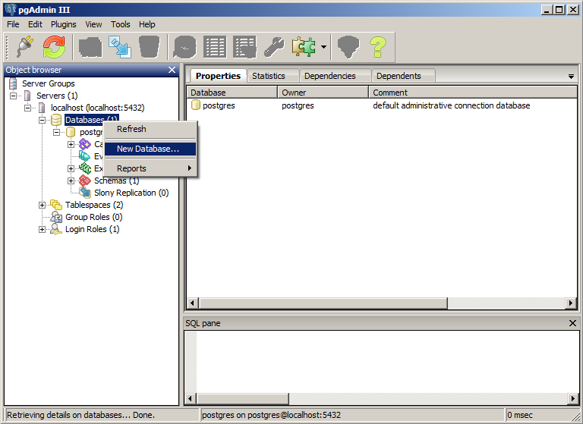The width and height of the screenshot is (583, 424).
Task: Click inside the SQL pane text area
Action: 386,362
